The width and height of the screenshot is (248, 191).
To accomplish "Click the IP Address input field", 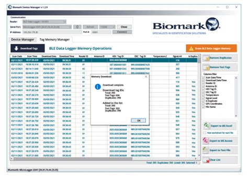I will (52, 32).
